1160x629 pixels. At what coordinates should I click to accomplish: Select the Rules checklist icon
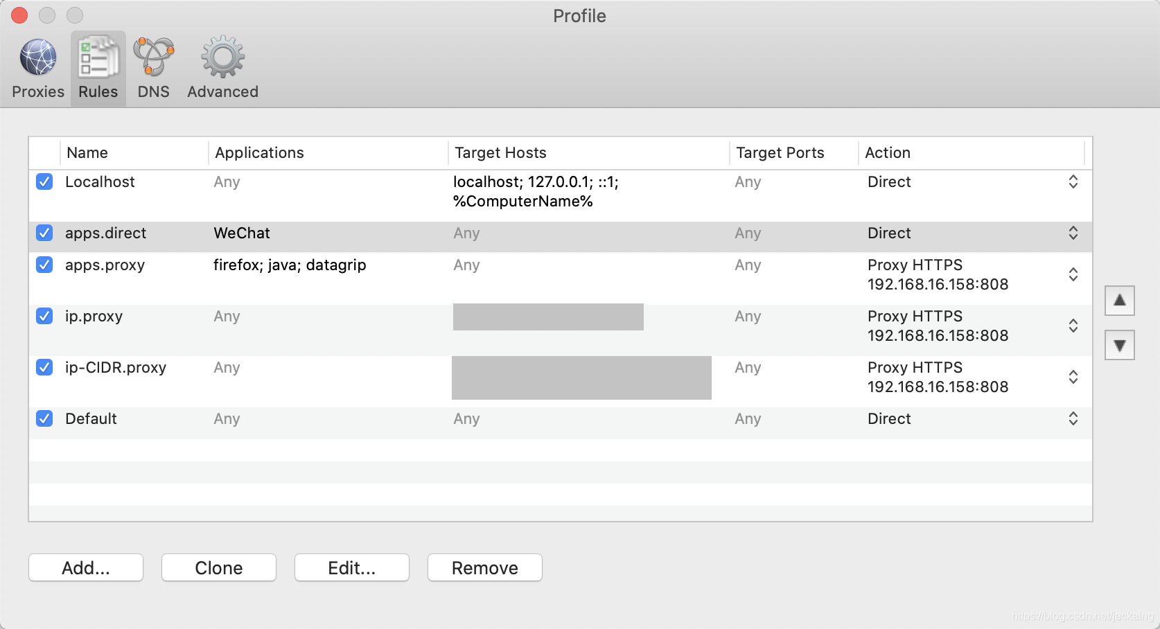tap(98, 57)
